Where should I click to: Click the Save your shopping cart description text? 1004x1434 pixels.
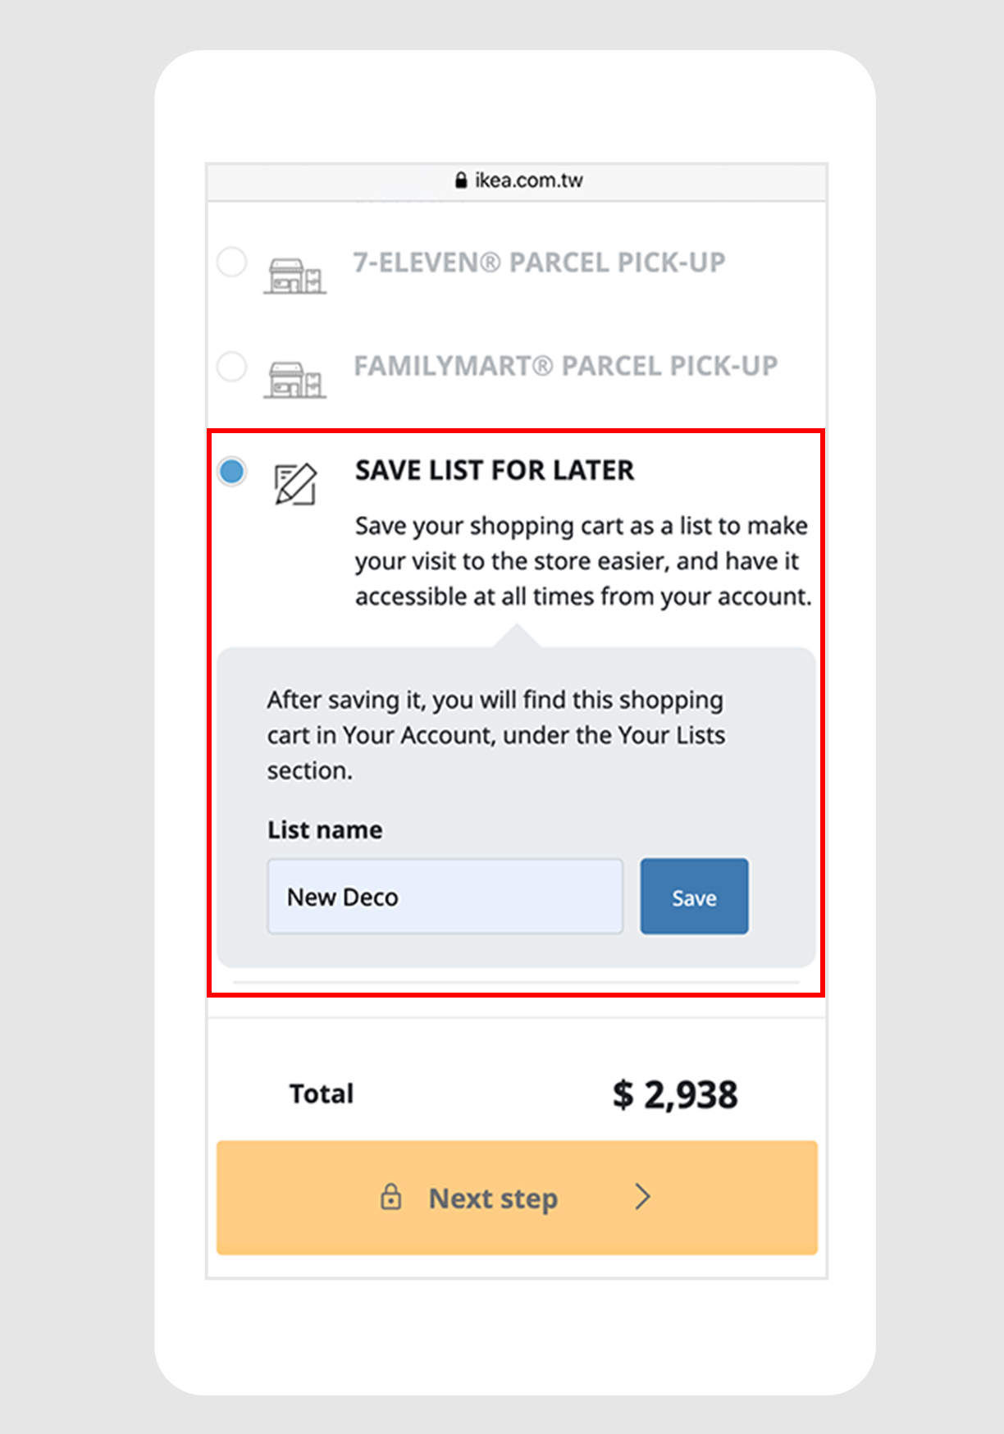[582, 561]
